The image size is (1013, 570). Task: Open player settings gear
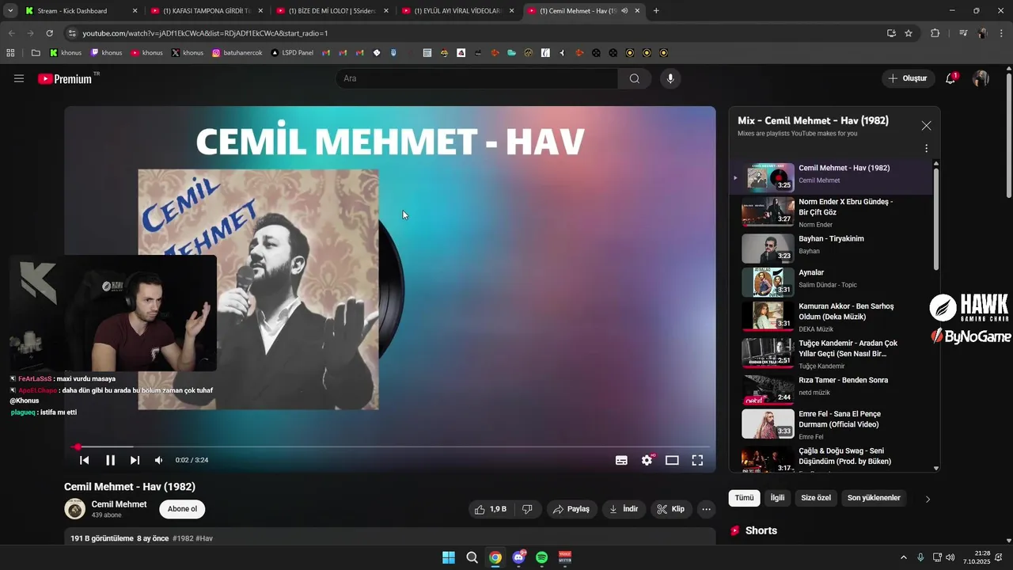[647, 460]
